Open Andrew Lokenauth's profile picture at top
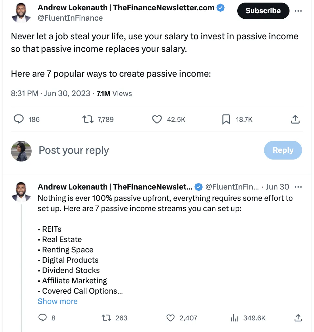314x332 pixels. click(21, 13)
